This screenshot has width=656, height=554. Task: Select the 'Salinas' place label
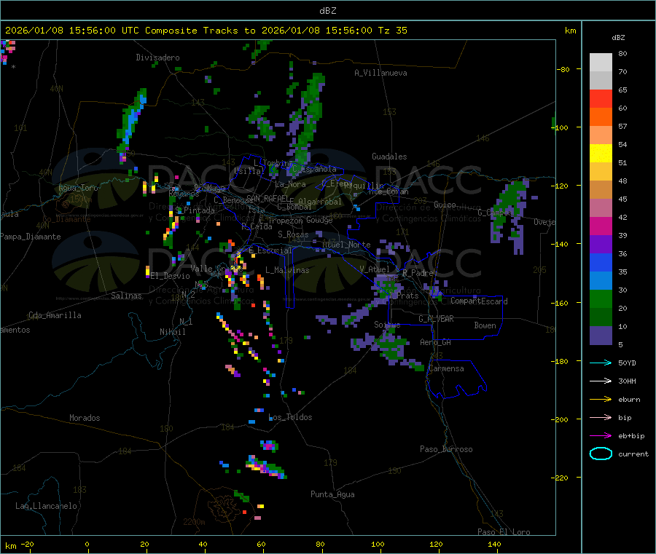126,296
